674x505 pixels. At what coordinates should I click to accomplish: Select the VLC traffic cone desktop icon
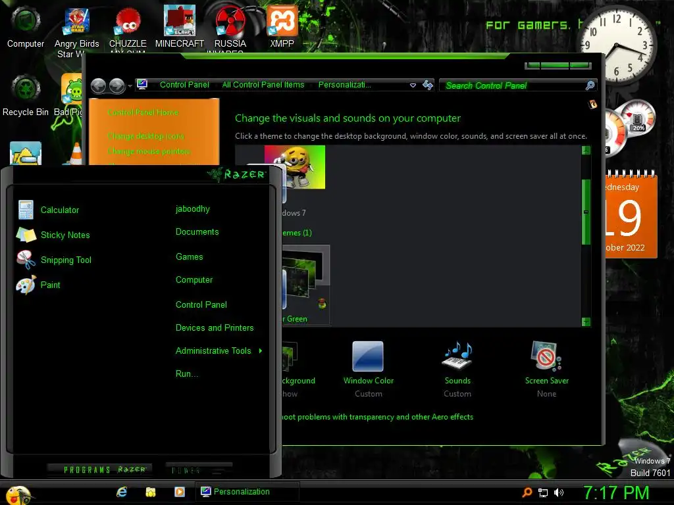75,154
